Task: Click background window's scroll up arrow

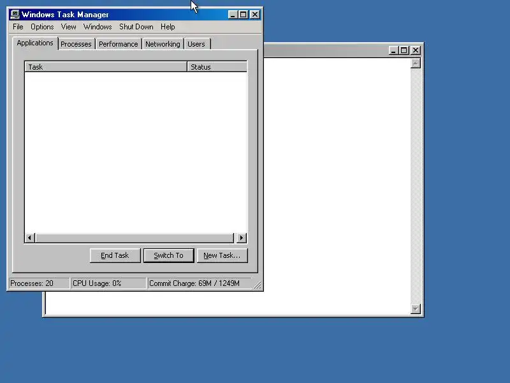Action: coord(416,63)
